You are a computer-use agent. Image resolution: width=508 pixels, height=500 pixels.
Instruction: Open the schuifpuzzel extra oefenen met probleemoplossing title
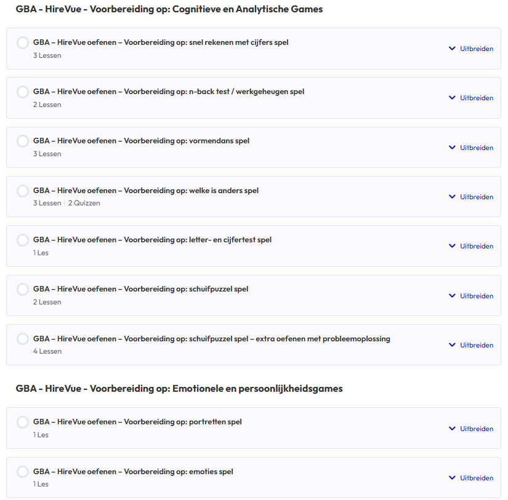211,338
